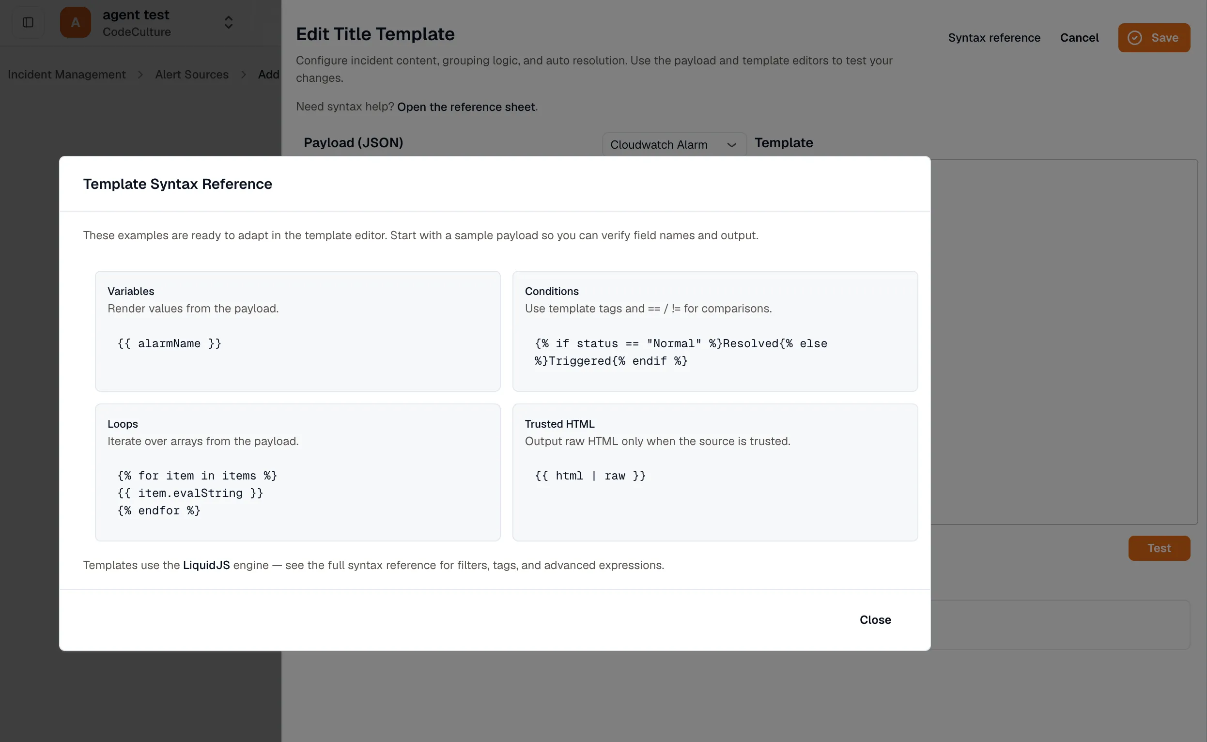Click the Add breadcrumb item
The image size is (1207, 742).
pos(269,75)
